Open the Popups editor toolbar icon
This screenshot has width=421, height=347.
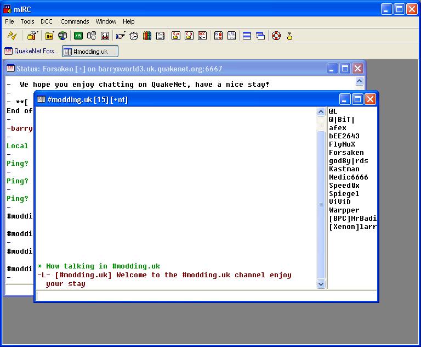(92, 36)
